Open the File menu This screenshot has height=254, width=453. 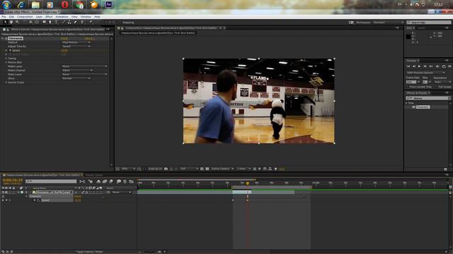tap(4, 17)
